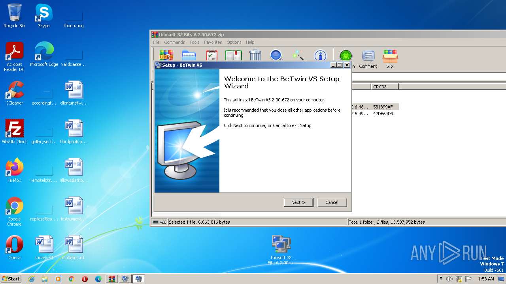Open WinRAR File menu

coord(156,42)
